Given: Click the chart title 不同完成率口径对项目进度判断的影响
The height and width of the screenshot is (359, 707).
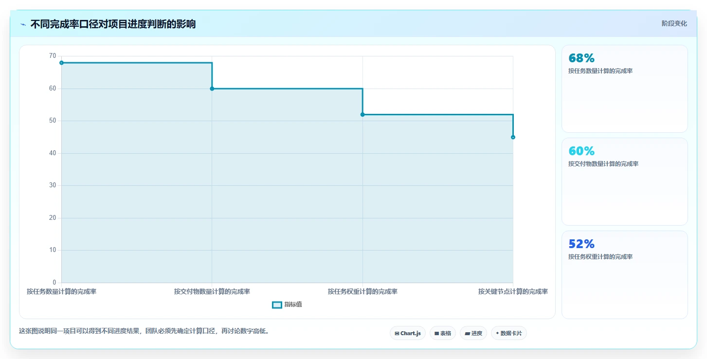Looking at the screenshot, I should click(113, 24).
